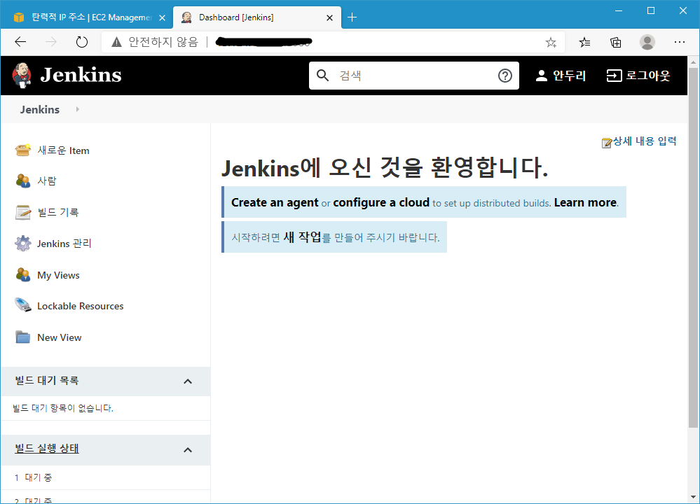Screen dimensions: 700x504
Task: Click the 새 작업 link
Action: 302,237
